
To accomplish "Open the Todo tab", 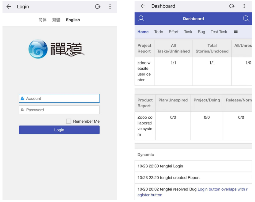I will [x=159, y=32].
